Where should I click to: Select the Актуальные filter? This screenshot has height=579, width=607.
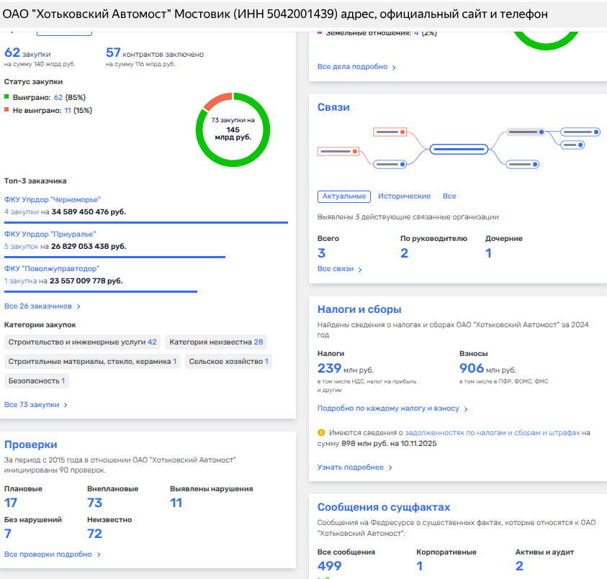[x=343, y=196]
